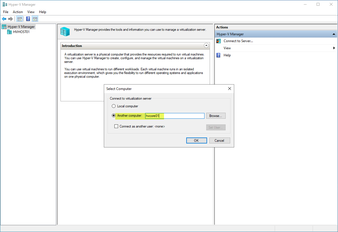338x232 pixels.
Task: Click the Forward arrow toolbar icon
Action: (x=10, y=19)
